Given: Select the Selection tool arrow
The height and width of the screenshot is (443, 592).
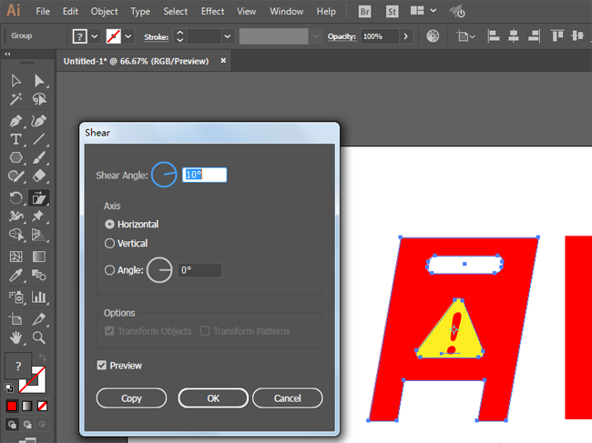Looking at the screenshot, I should (15, 81).
